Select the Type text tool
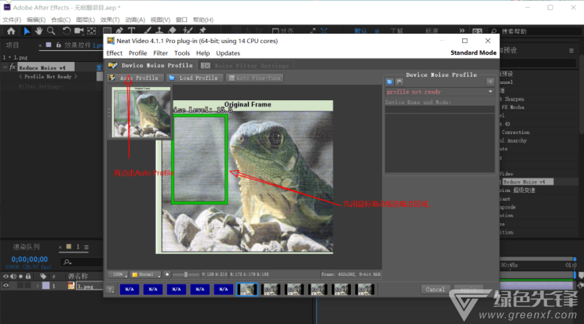Viewport: 584px width, 324px height. pos(132,31)
